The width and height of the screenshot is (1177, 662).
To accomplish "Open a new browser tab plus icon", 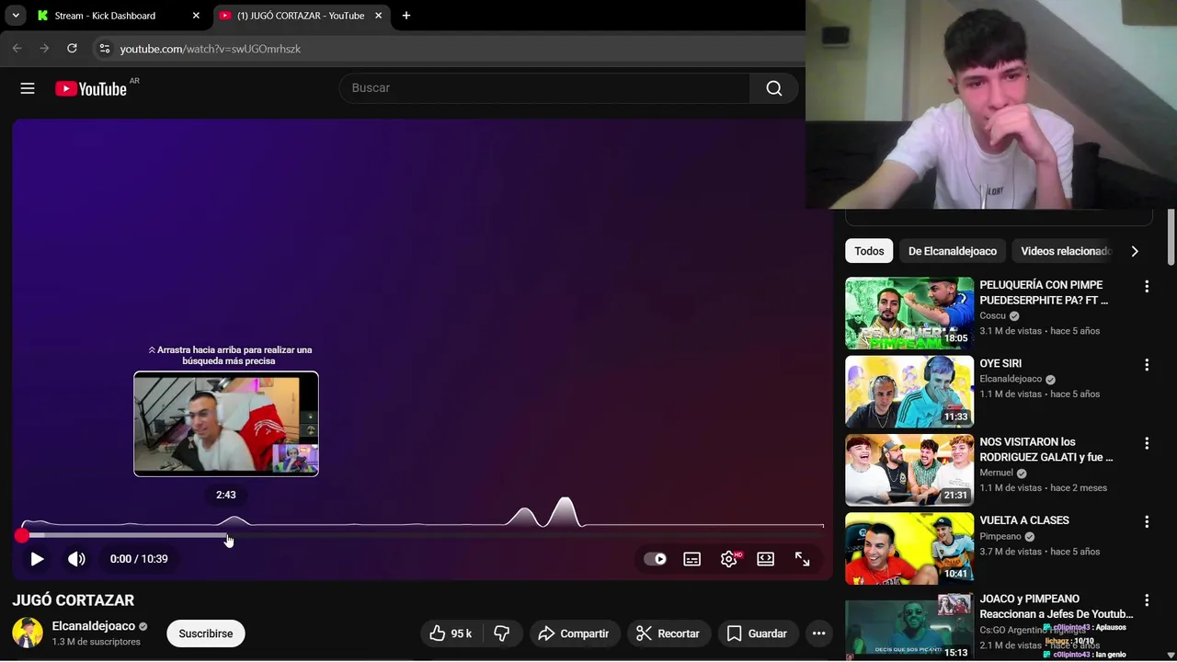I will [x=406, y=16].
